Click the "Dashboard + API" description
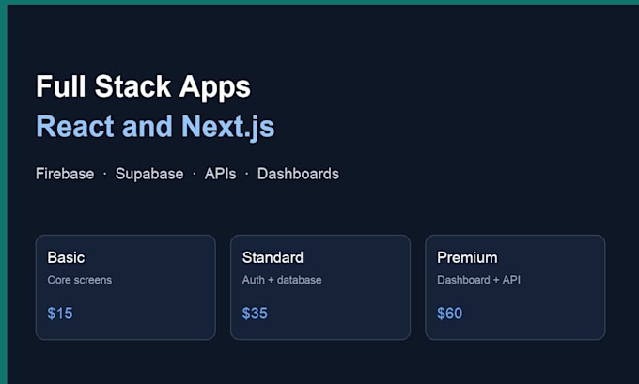This screenshot has width=639, height=384. [x=478, y=280]
